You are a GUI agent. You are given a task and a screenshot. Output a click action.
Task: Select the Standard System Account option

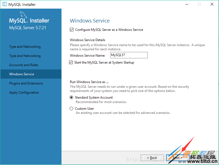(x=71, y=97)
